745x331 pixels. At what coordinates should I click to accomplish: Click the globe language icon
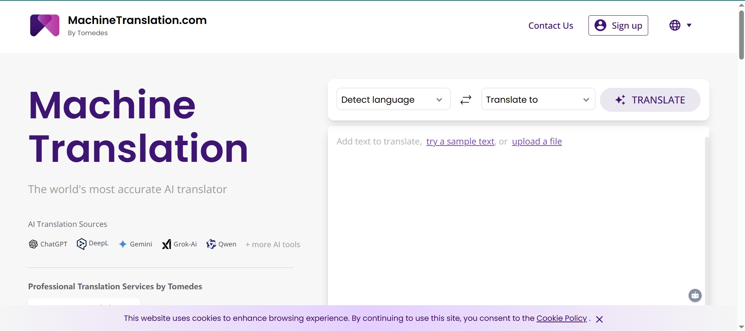(x=675, y=25)
